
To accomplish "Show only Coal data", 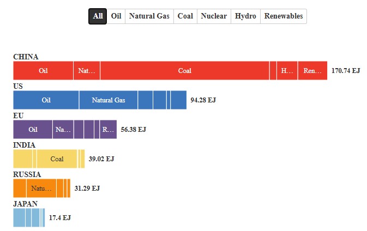I will tap(185, 16).
